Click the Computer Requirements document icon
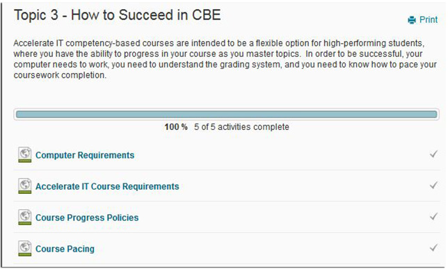This screenshot has width=448, height=269. point(25,154)
